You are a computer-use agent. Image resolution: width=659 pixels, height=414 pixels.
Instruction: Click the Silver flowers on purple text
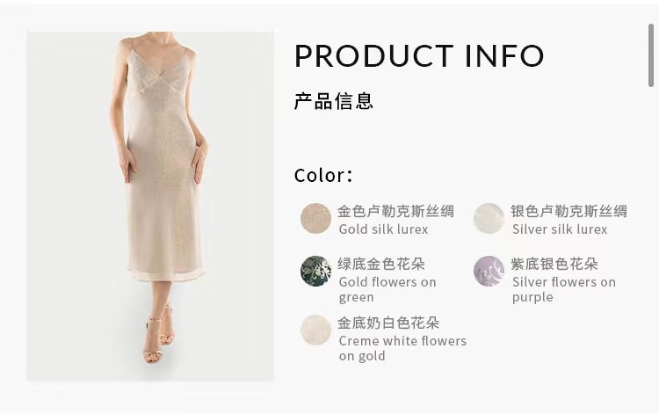pyautogui.click(x=564, y=289)
